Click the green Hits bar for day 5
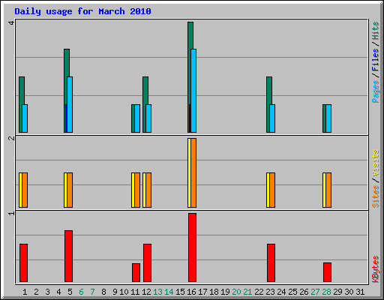 click(67, 62)
